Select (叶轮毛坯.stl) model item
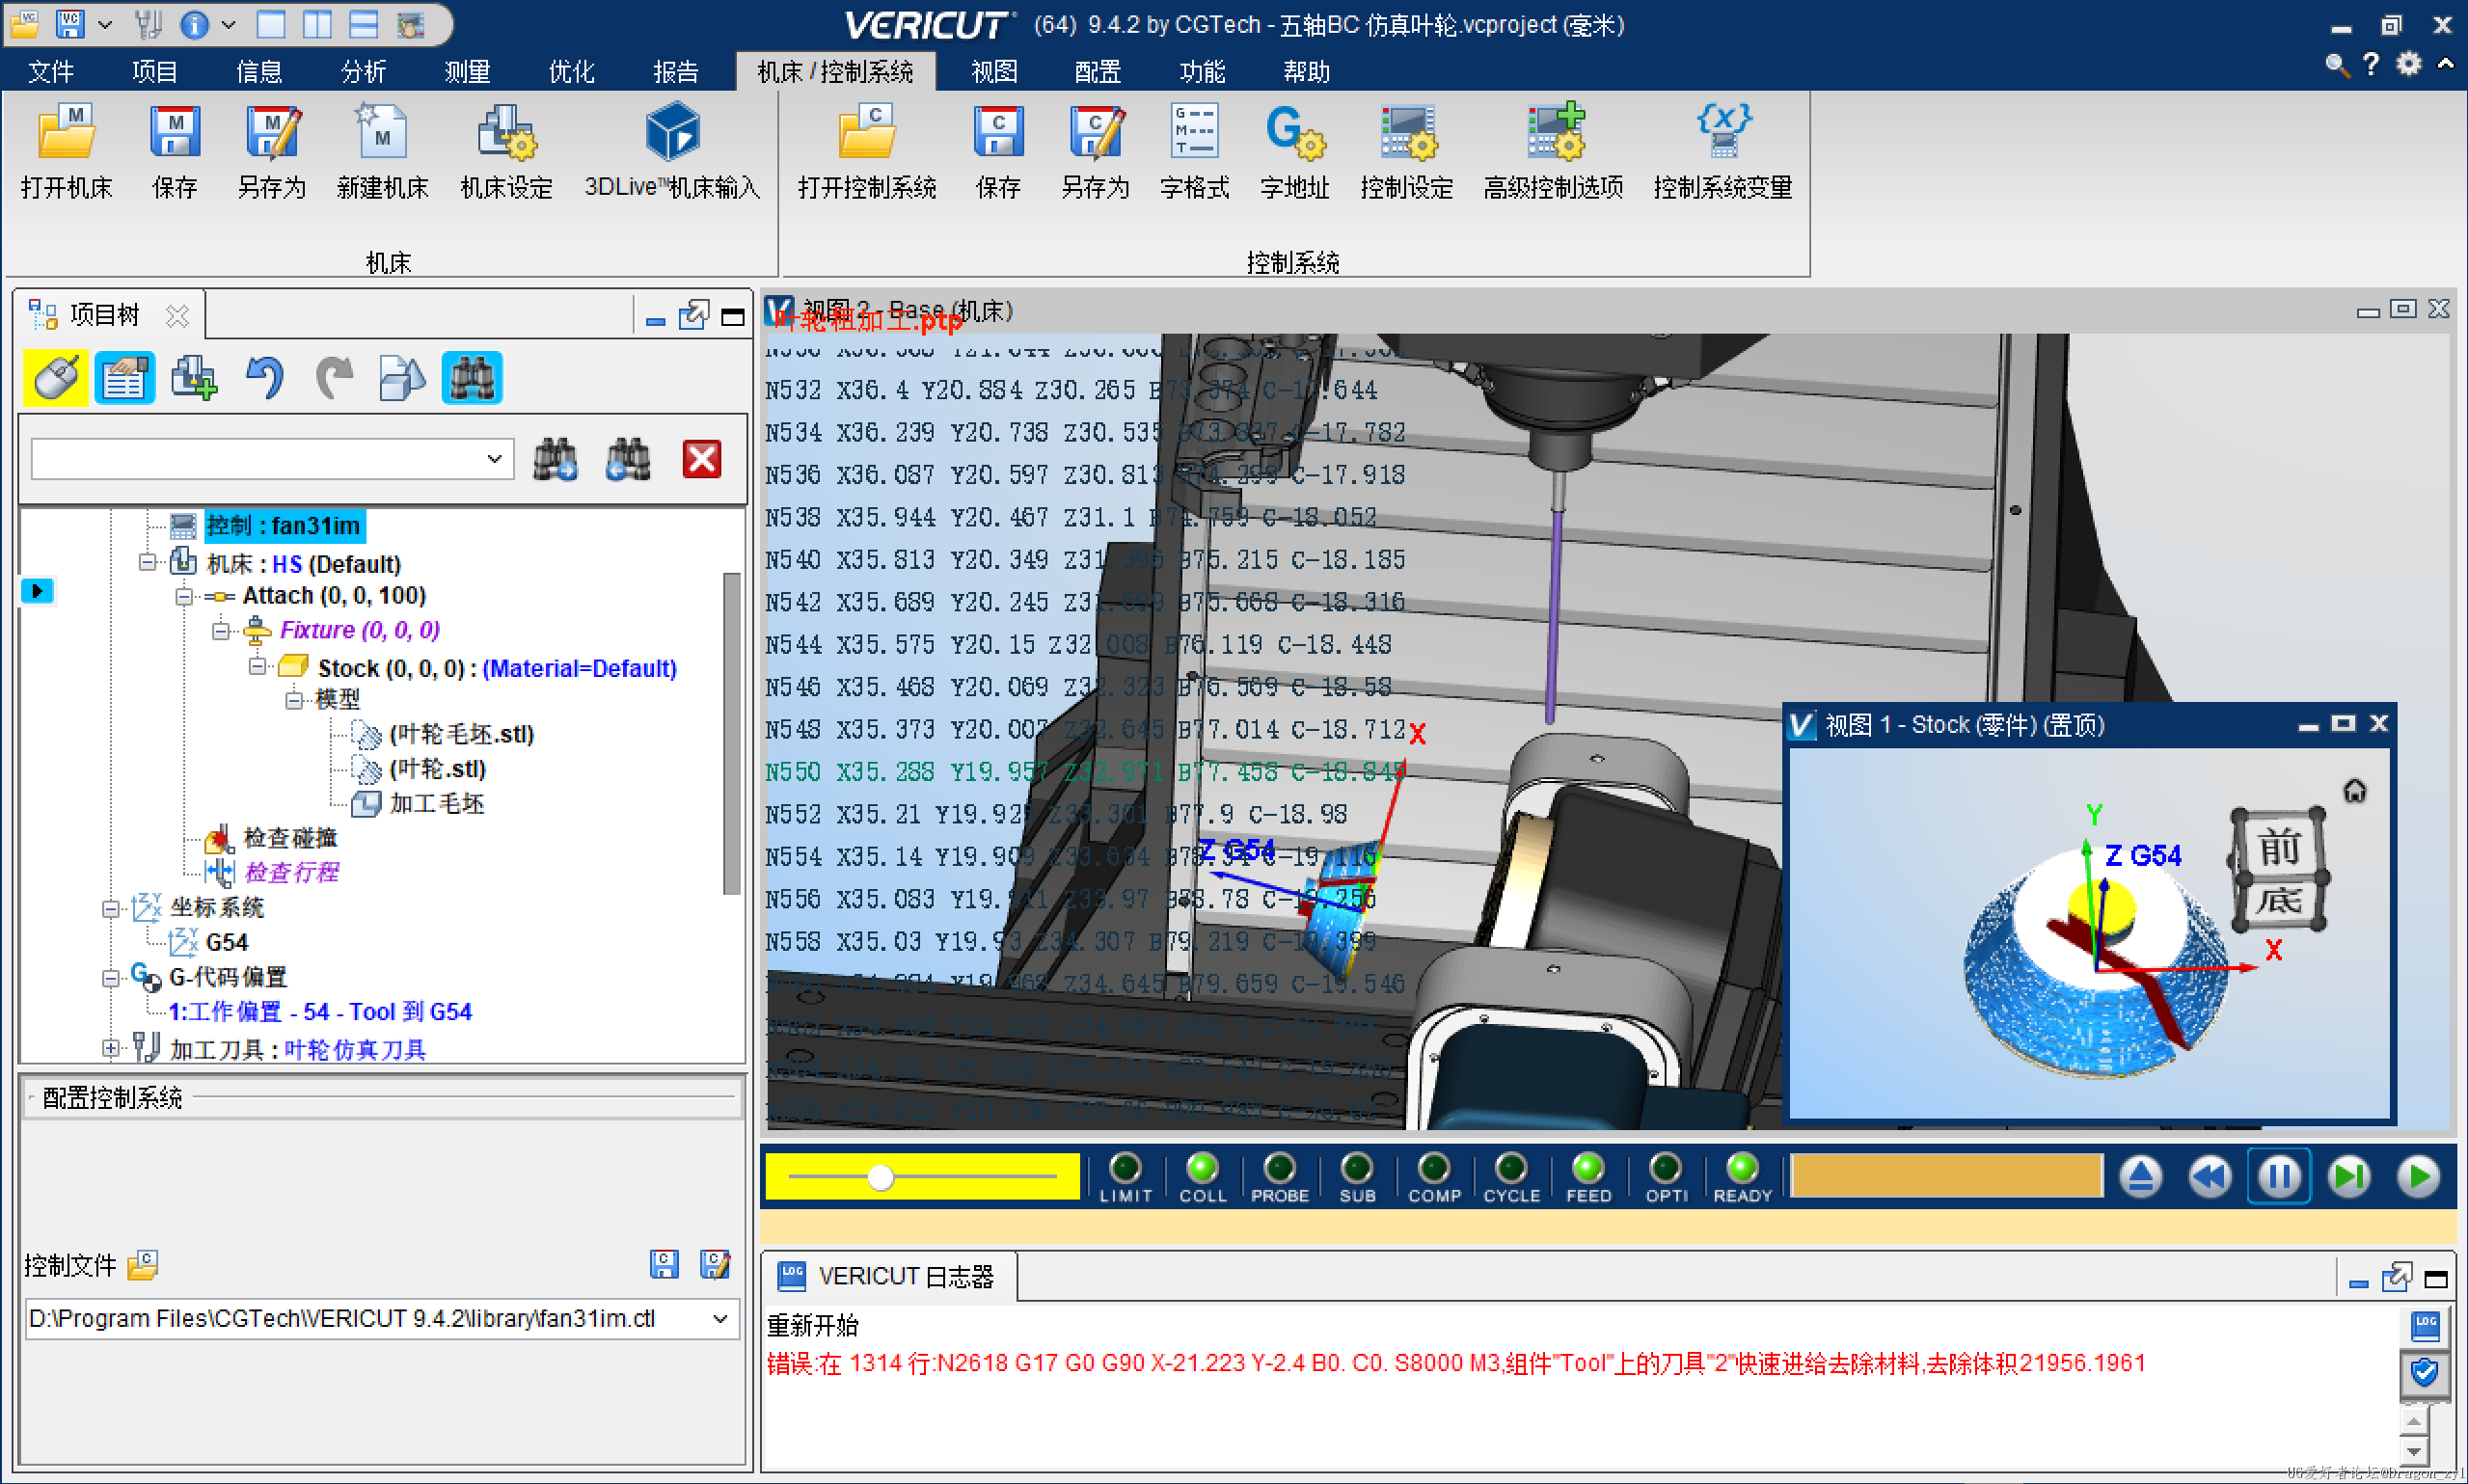This screenshot has width=2468, height=1484. (x=461, y=735)
